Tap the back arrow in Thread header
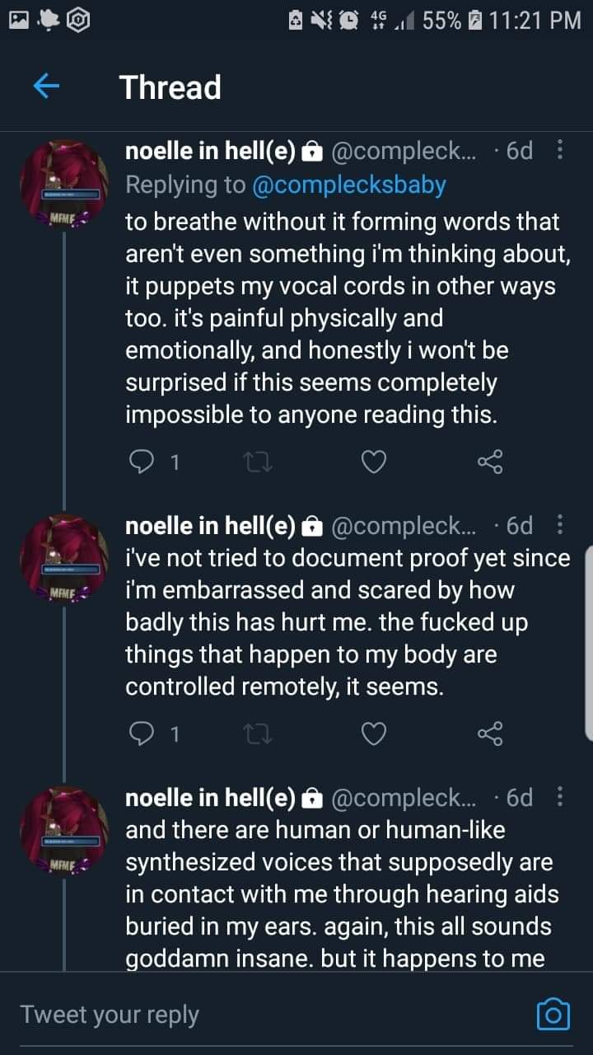The image size is (593, 1055). (47, 87)
